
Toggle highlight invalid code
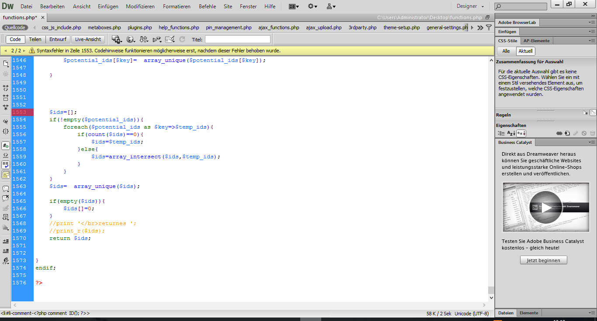(6, 155)
